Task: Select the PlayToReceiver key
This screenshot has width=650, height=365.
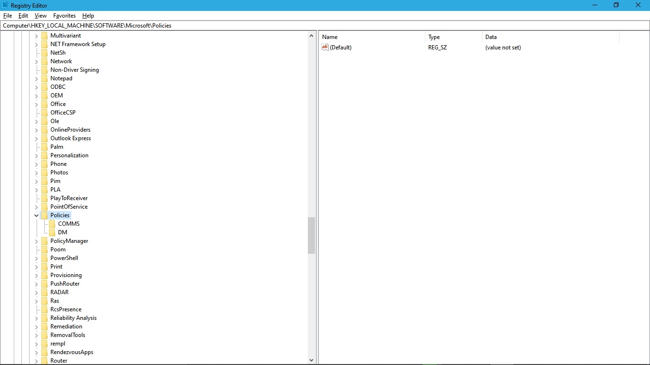Action: tap(69, 198)
